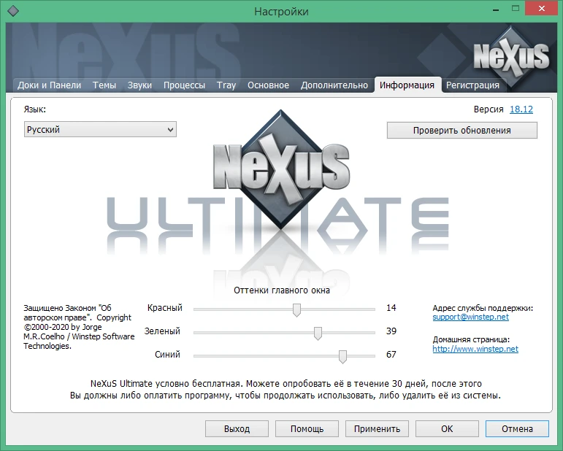Minimize the Настройки window
Viewport: 563px width, 451px height.
point(497,9)
